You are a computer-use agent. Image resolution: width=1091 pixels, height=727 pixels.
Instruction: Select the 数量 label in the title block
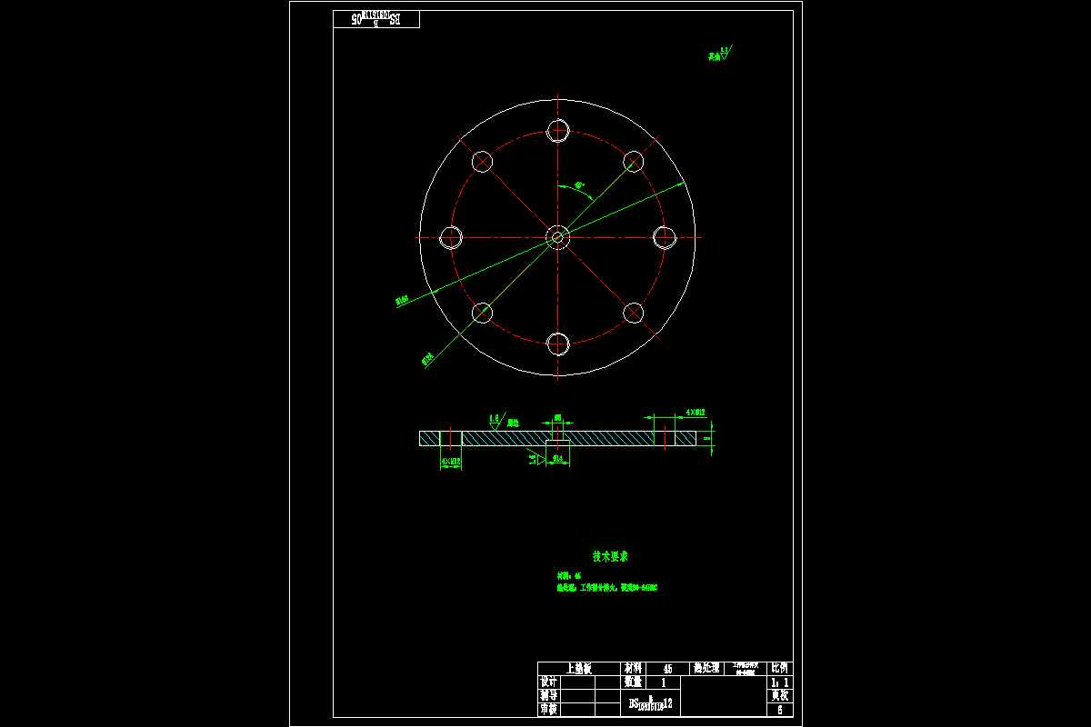click(634, 682)
